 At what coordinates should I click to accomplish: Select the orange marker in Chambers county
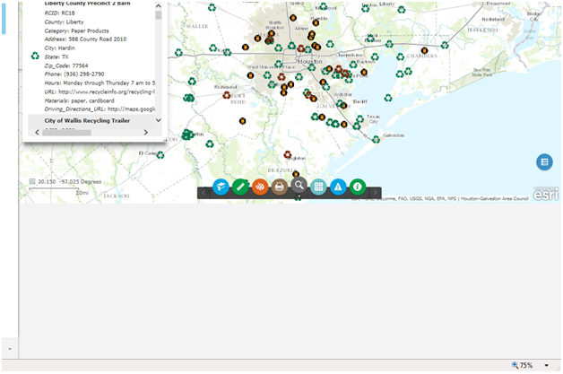click(424, 50)
